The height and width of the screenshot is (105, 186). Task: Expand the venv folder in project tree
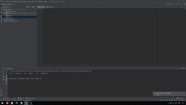tap(5, 13)
